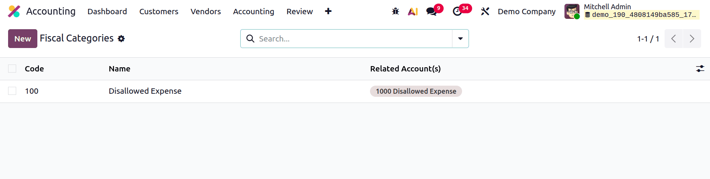Open the Review menu
Image resolution: width=710 pixels, height=179 pixels.
coord(300,12)
